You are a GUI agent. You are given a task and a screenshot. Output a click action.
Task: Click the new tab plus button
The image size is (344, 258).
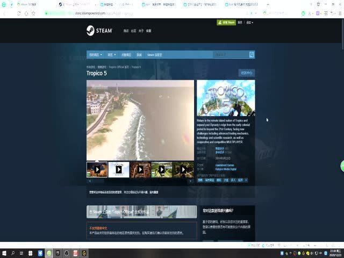pyautogui.click(x=268, y=4)
